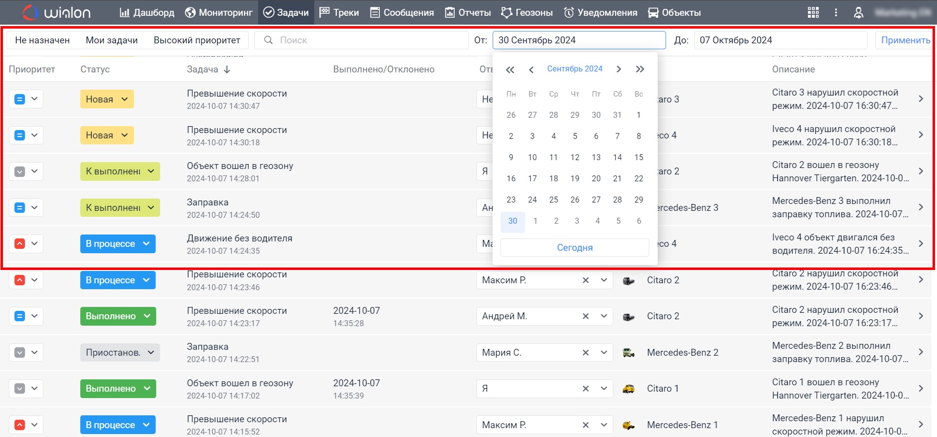This screenshot has height=437, width=937.
Task: Open Дашборд tab
Action: click(147, 12)
